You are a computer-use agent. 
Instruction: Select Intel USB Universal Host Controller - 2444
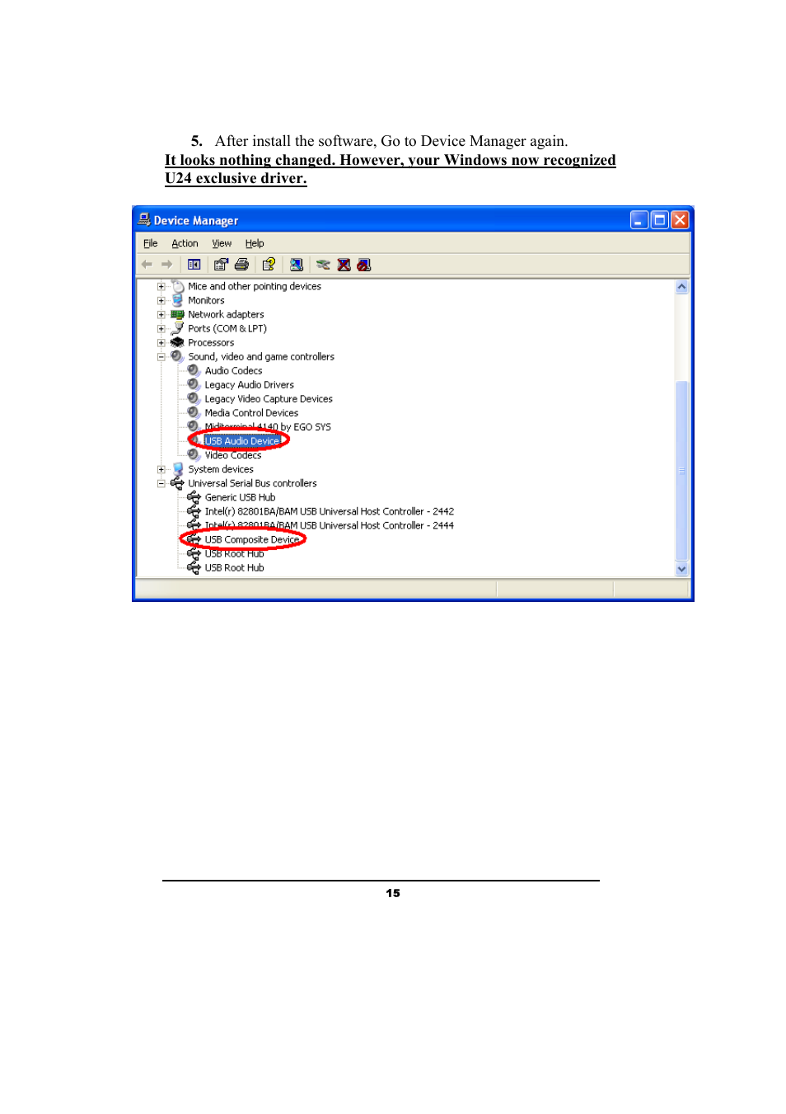(x=330, y=525)
